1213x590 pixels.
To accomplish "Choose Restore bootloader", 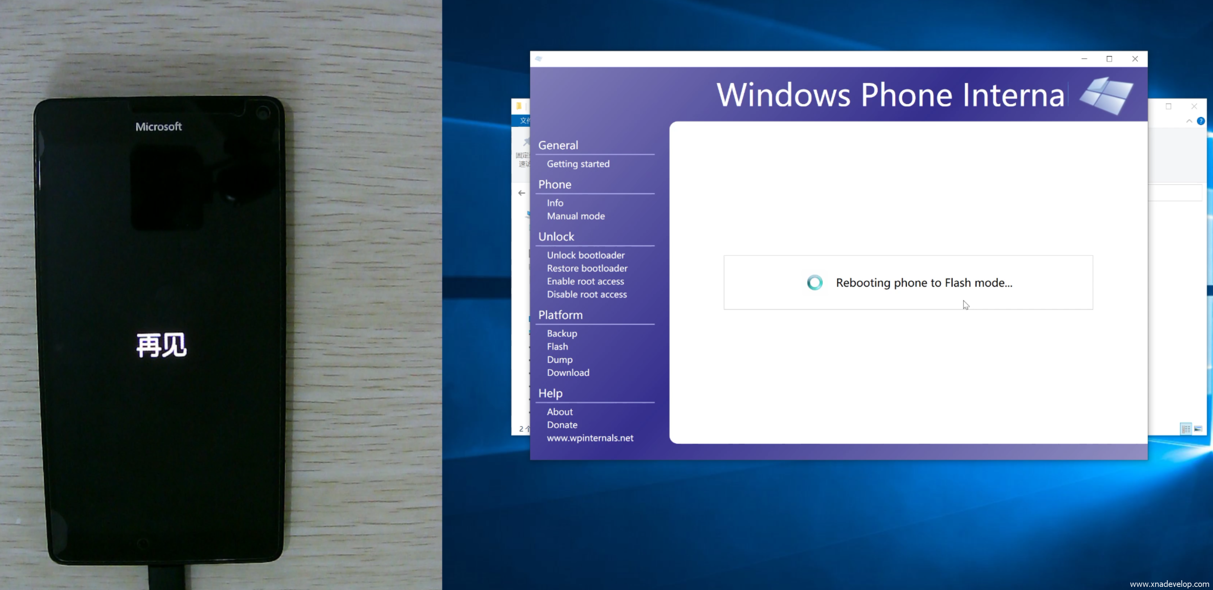I will (587, 268).
